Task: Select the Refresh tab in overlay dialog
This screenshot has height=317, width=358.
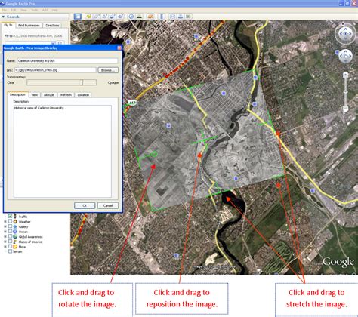Action: point(66,95)
